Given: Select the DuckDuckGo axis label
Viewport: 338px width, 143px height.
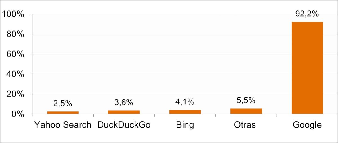Looking at the screenshot, I should (x=124, y=125).
